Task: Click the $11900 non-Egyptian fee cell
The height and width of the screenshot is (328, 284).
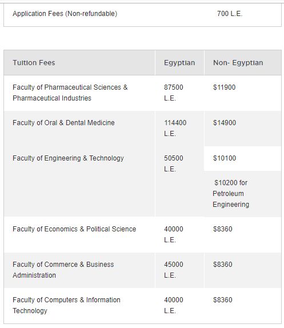Action: coord(224,87)
